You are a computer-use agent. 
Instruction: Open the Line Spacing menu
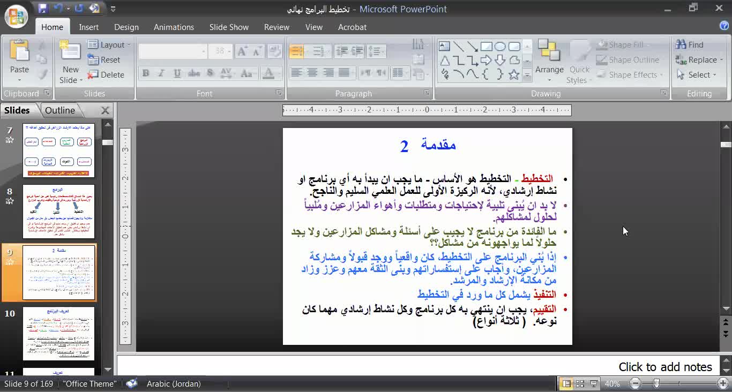point(377,51)
